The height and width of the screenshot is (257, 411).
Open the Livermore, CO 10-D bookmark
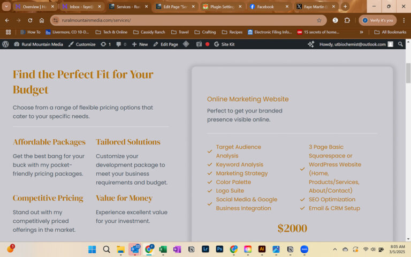(x=67, y=32)
